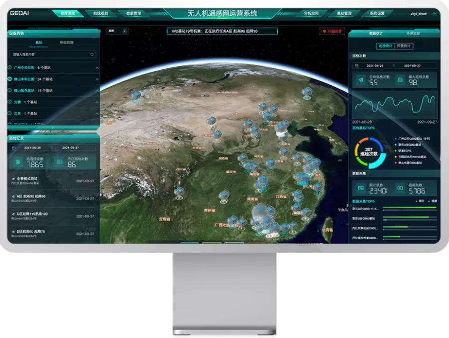Screen dimensions: 449x338
Task: Switch to 巡检统计 view
Action: click(385, 46)
